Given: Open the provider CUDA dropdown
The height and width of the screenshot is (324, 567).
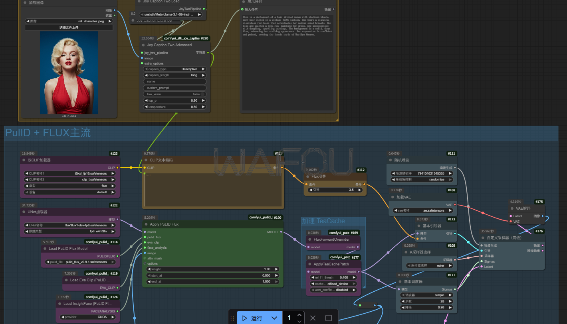Looking at the screenshot, I should 87,317.
